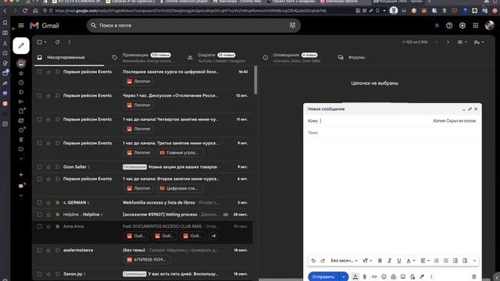Apply italic formatting in compose window

point(389,261)
